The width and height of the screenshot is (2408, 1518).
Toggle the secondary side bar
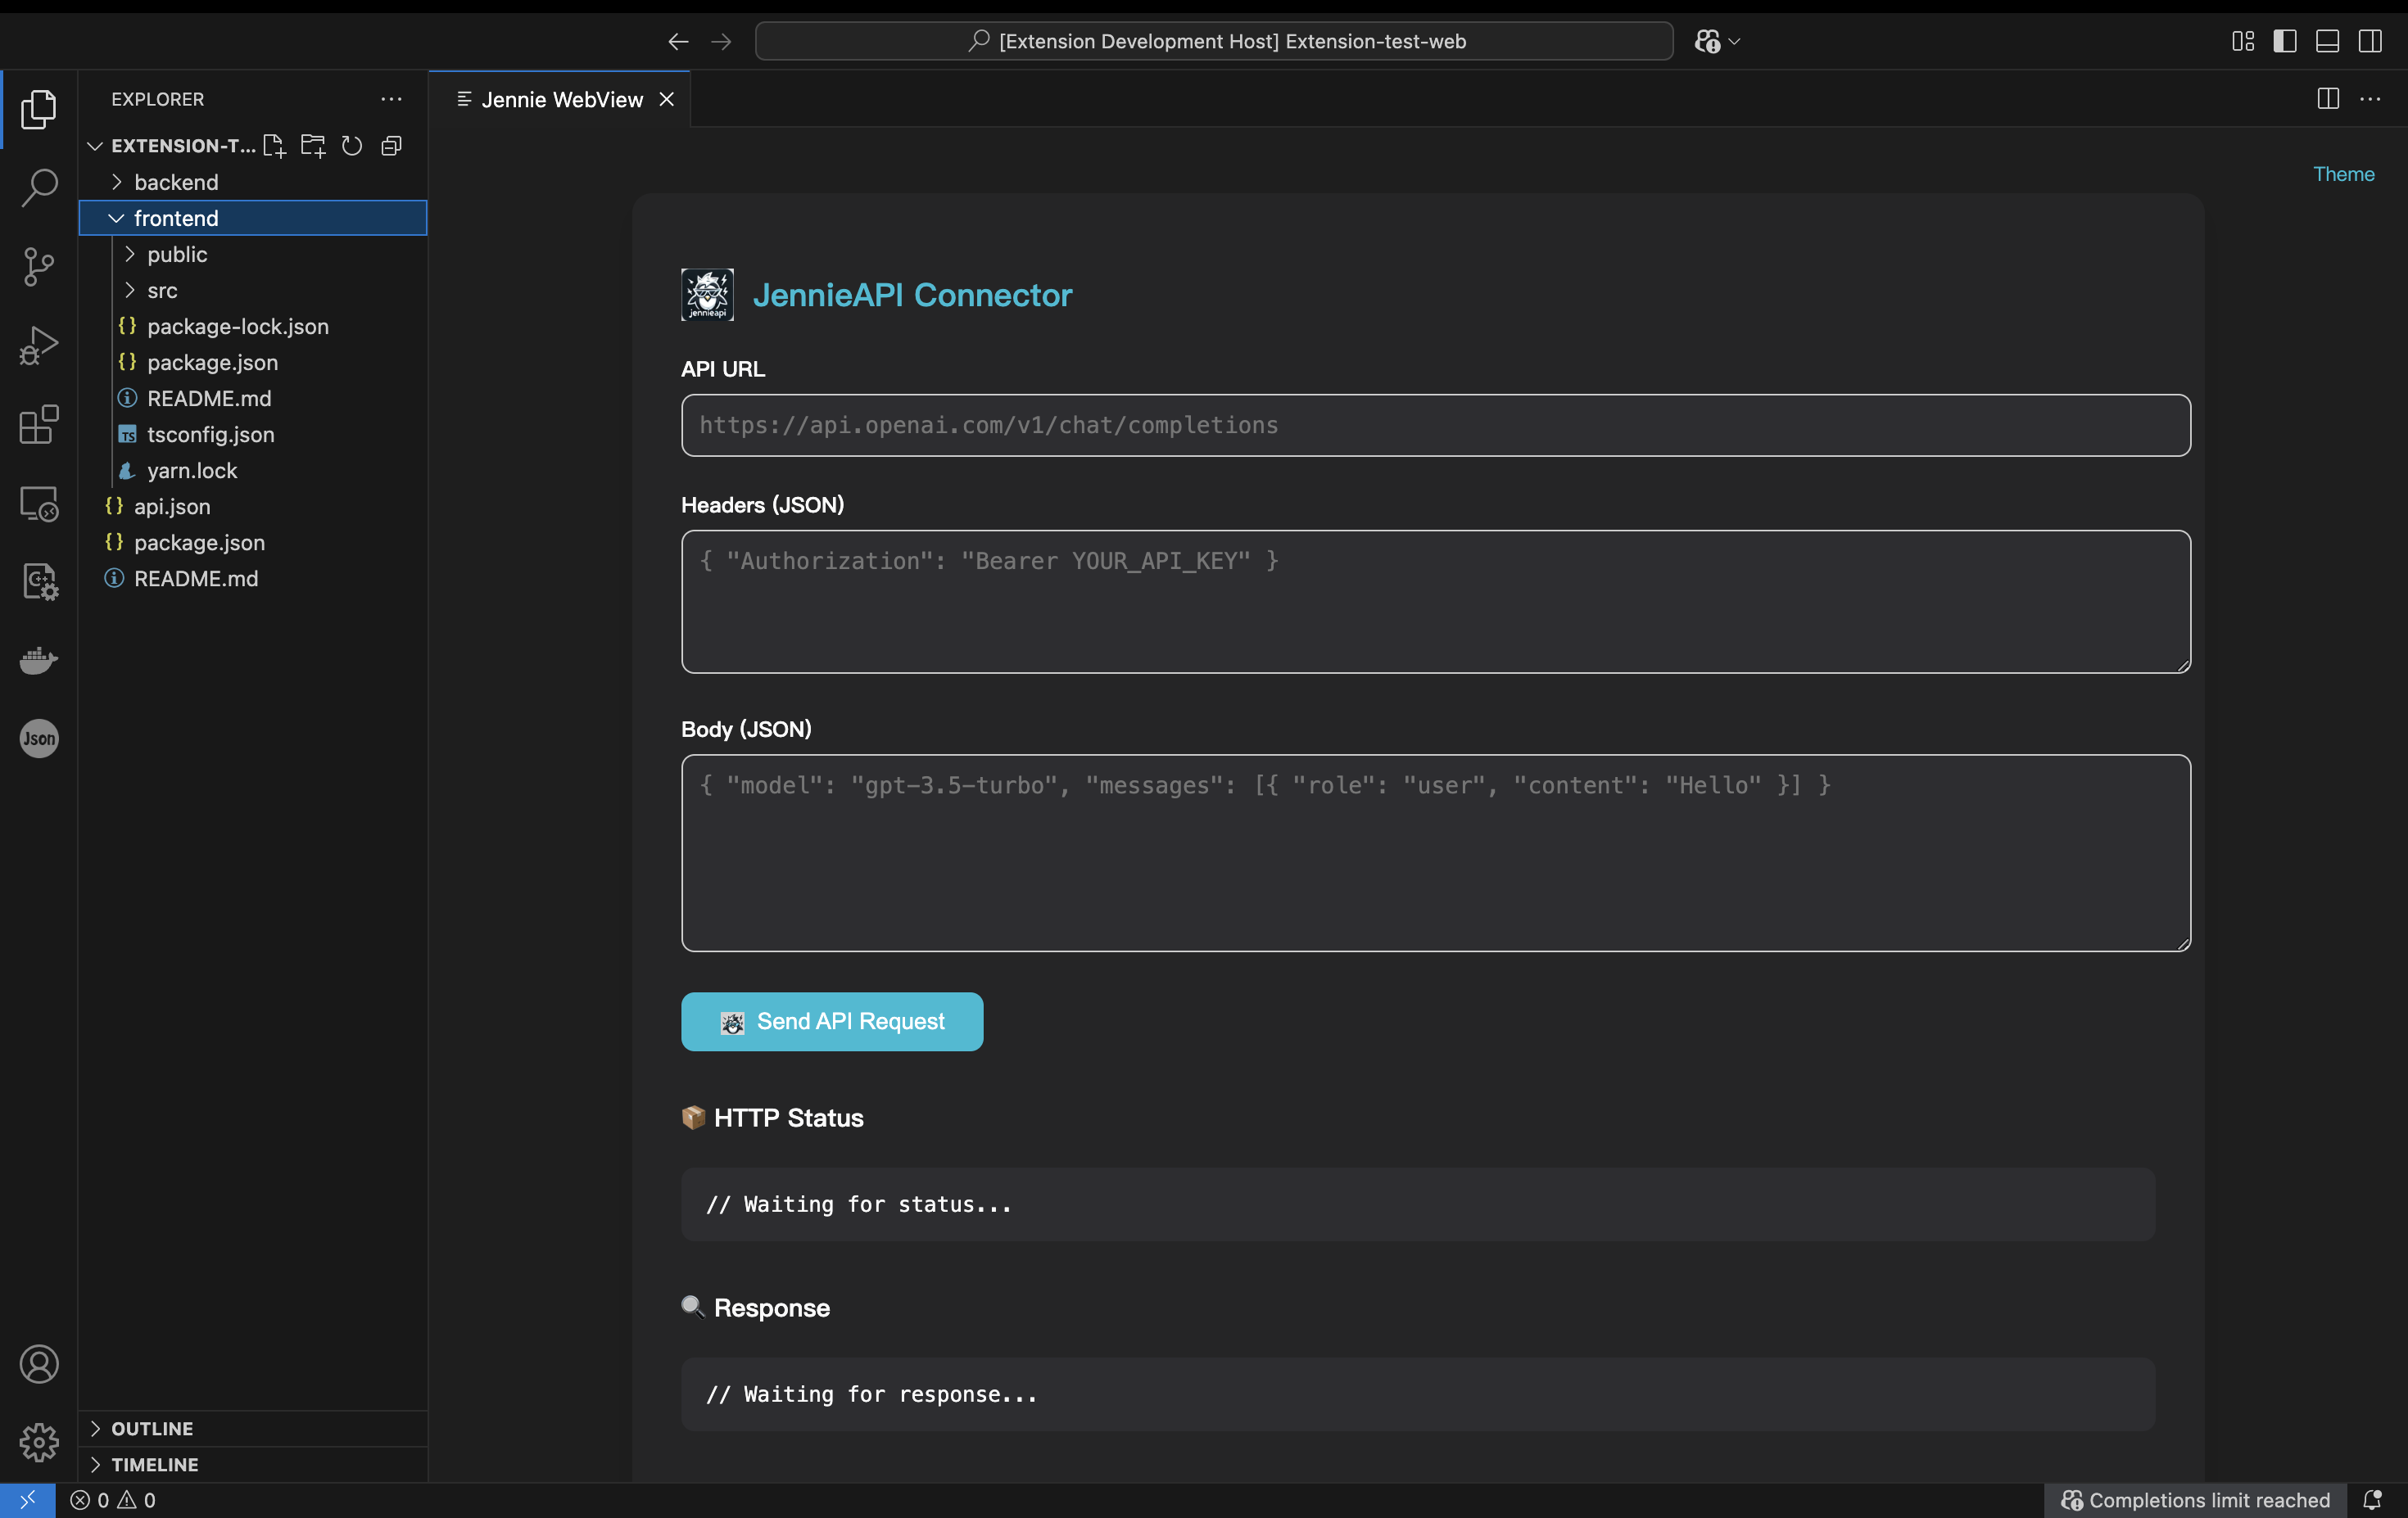2370,41
